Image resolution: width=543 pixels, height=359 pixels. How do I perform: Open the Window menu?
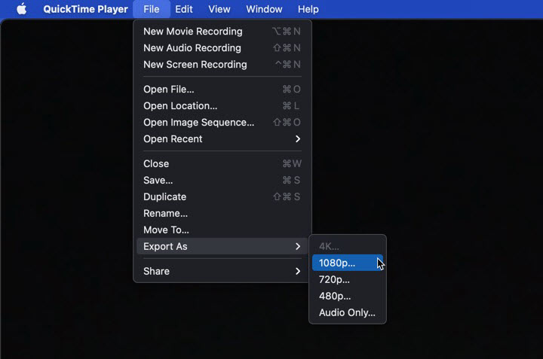coord(264,9)
